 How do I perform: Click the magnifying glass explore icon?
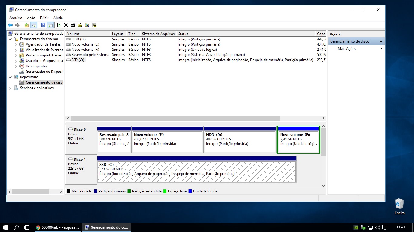click(x=87, y=25)
